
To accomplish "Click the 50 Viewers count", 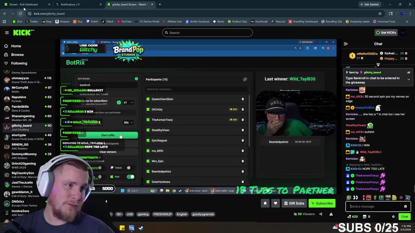I will click(304, 214).
